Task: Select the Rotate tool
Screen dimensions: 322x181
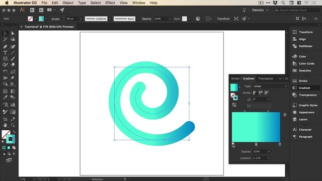Action: (5, 72)
